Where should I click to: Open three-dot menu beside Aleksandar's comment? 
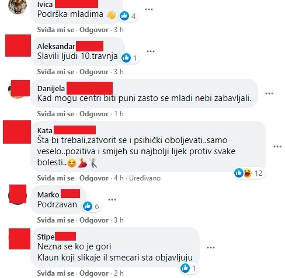151,51
